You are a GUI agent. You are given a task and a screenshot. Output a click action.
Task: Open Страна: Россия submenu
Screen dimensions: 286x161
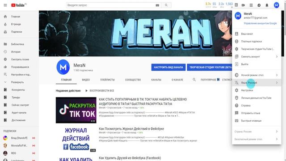point(257,131)
